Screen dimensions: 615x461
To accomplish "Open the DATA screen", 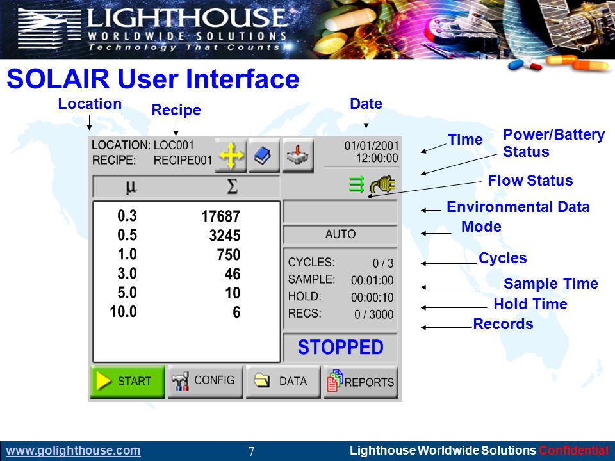I will click(x=283, y=382).
